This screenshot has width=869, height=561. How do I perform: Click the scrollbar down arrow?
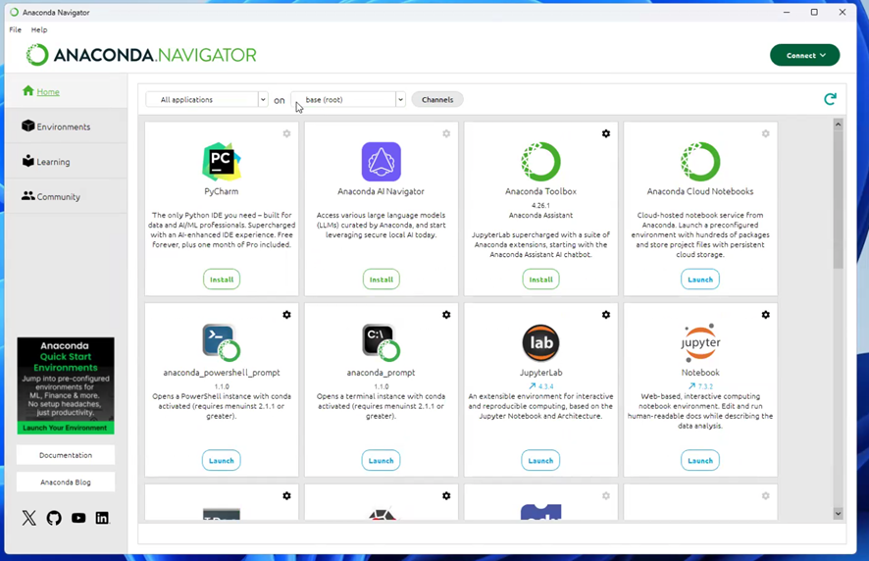(838, 513)
